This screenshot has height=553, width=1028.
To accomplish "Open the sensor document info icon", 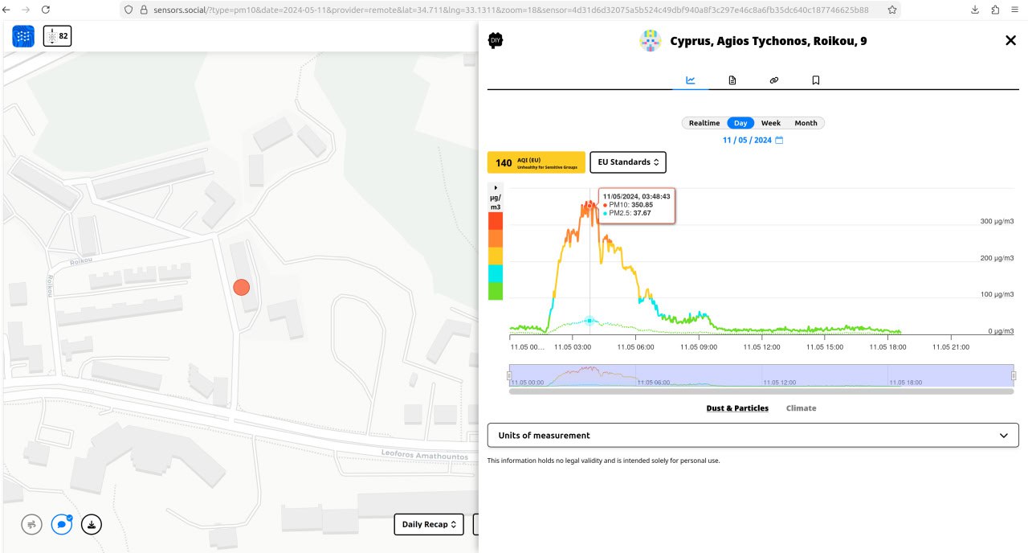I will [x=732, y=80].
